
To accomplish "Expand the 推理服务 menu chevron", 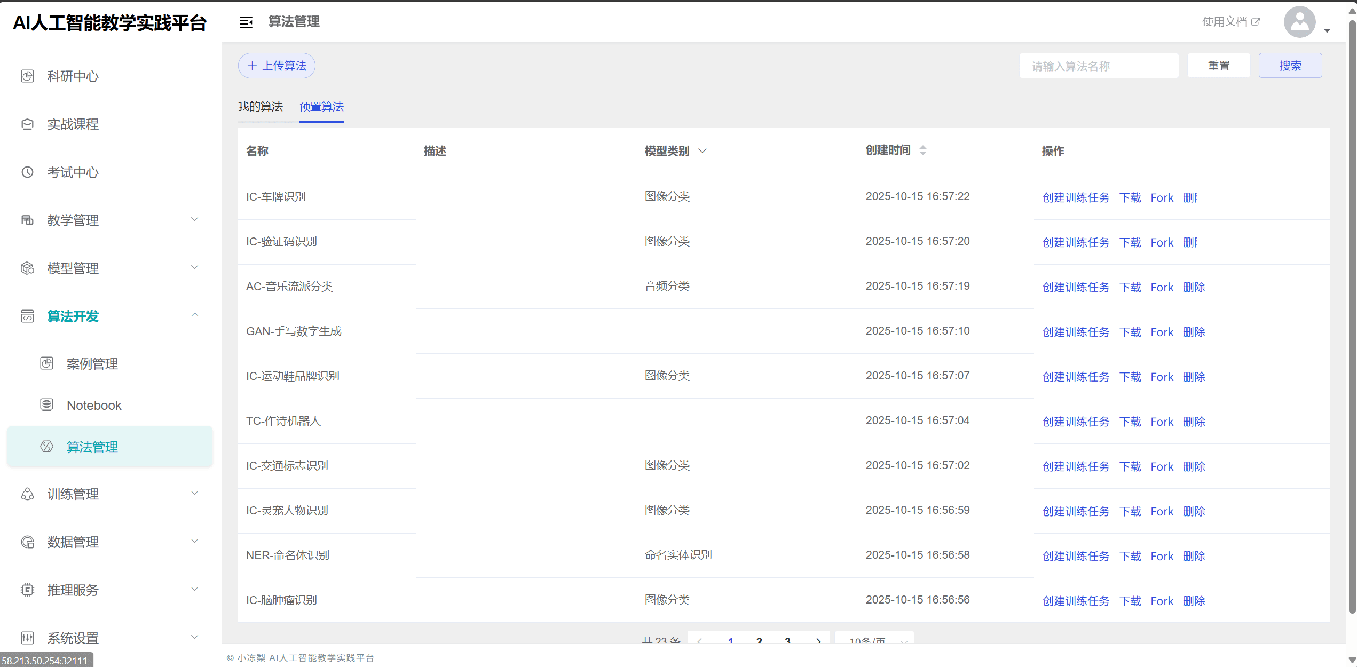I will coord(195,589).
